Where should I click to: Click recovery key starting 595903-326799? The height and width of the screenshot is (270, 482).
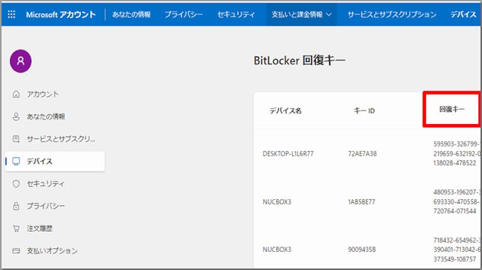(x=457, y=153)
